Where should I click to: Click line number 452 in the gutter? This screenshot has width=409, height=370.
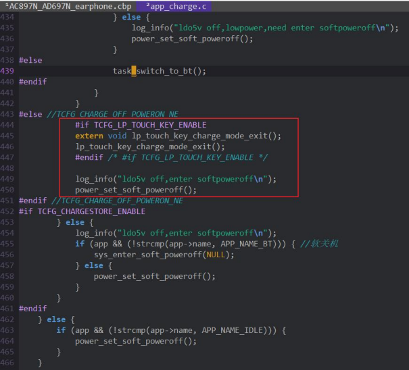pyautogui.click(x=7, y=211)
